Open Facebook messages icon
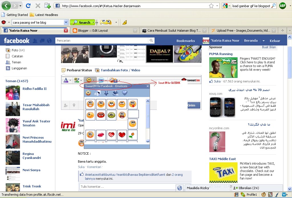292x198 pixels. pos(42,41)
